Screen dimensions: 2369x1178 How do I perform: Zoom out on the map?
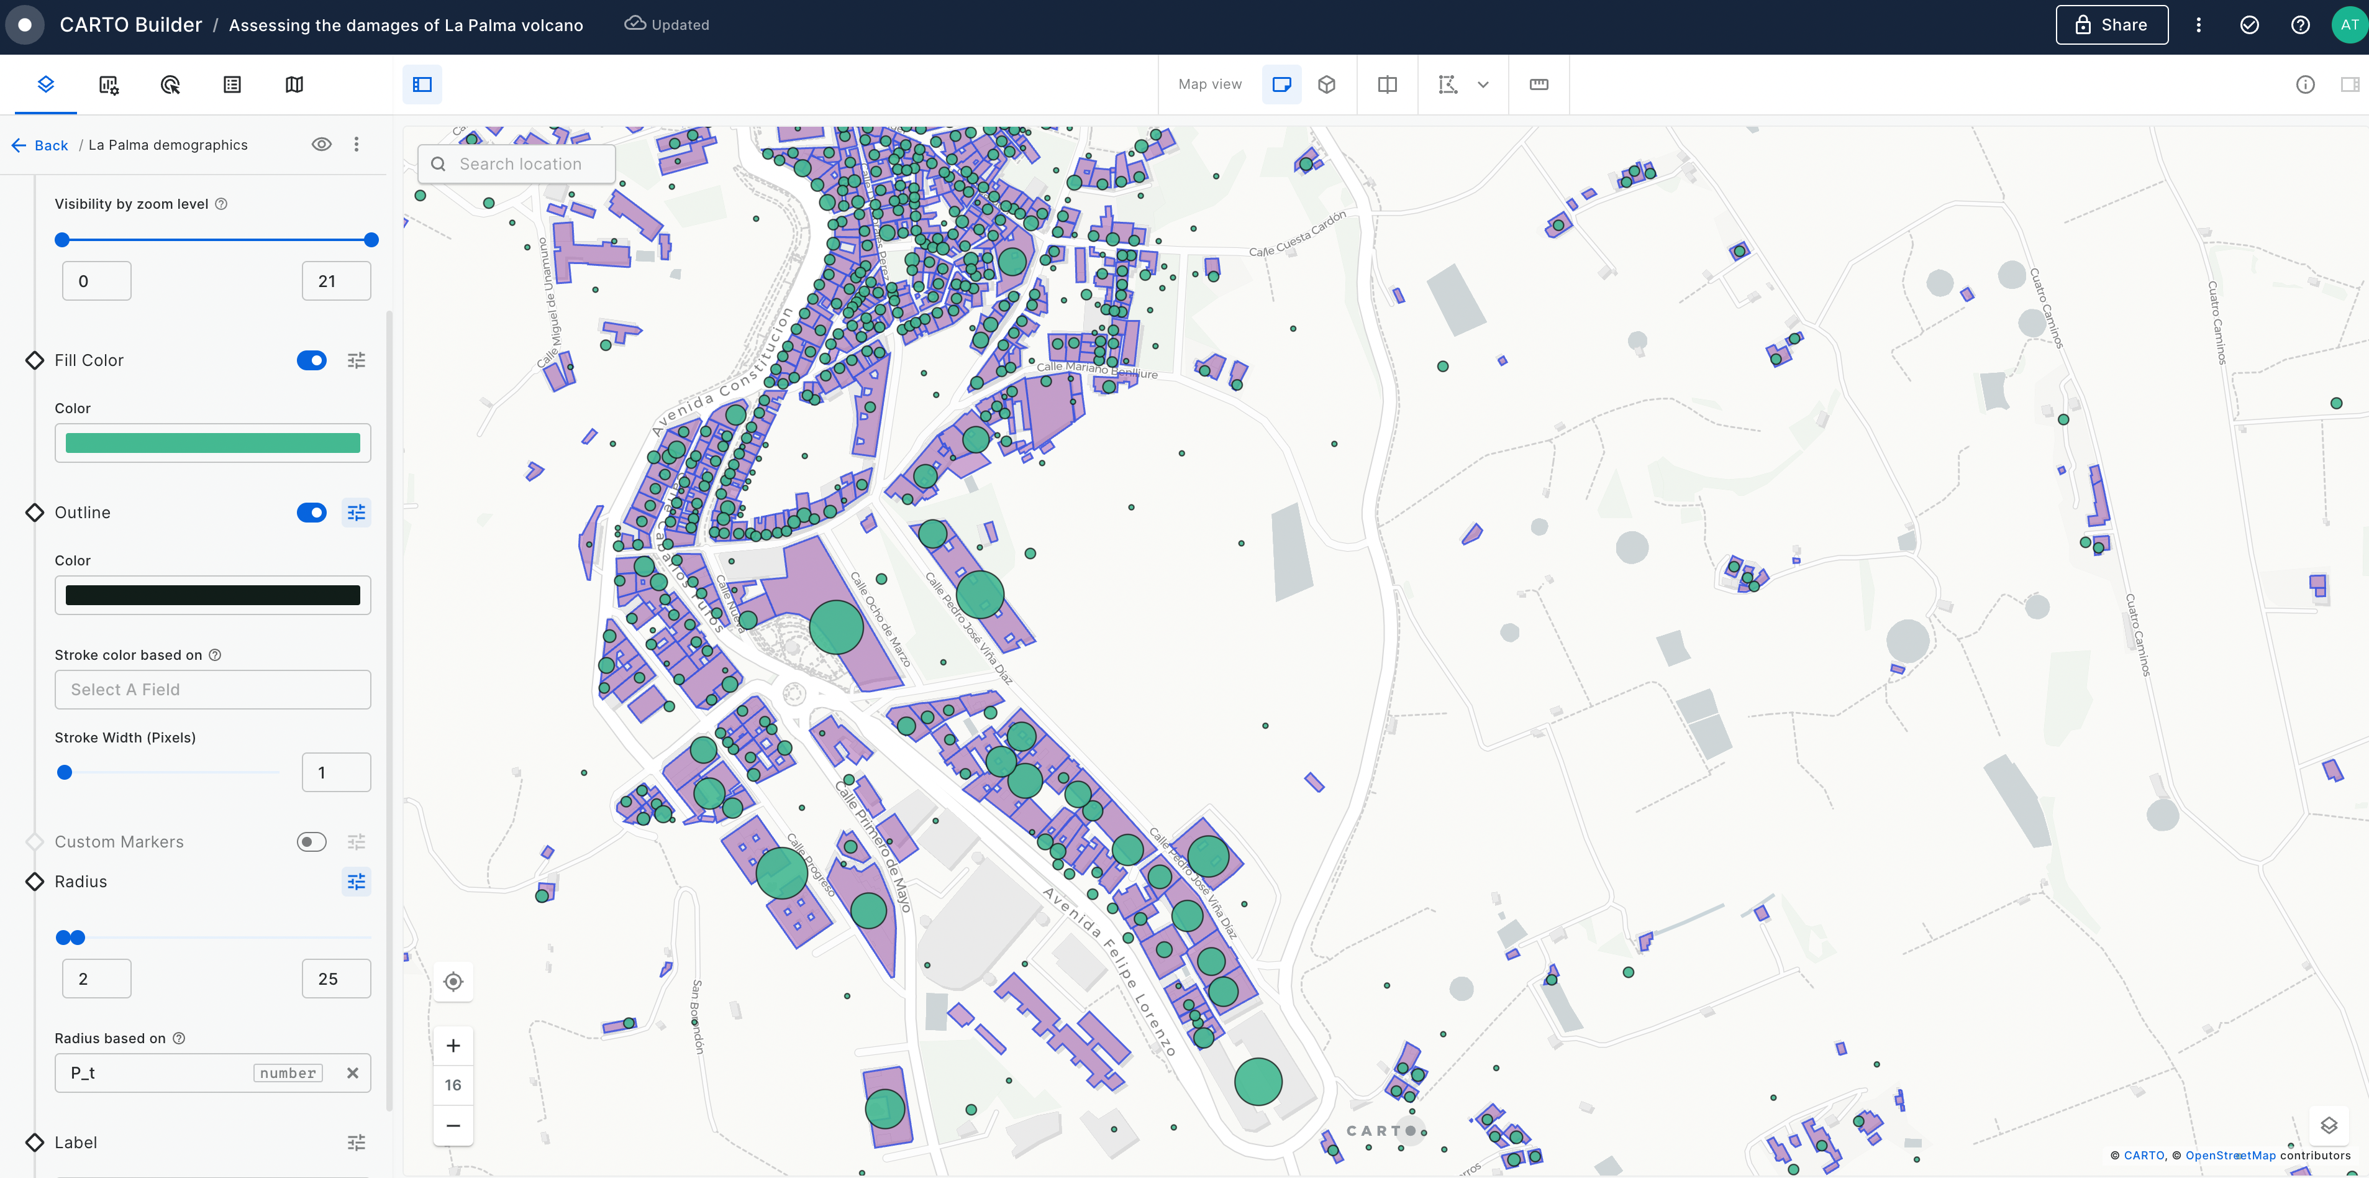[452, 1126]
